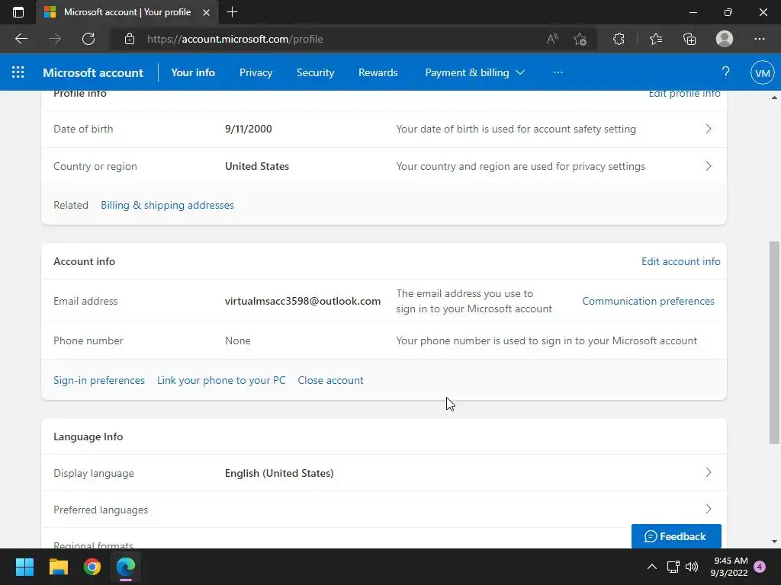Switch to Security tab
Image resolution: width=781 pixels, height=585 pixels.
(x=315, y=72)
